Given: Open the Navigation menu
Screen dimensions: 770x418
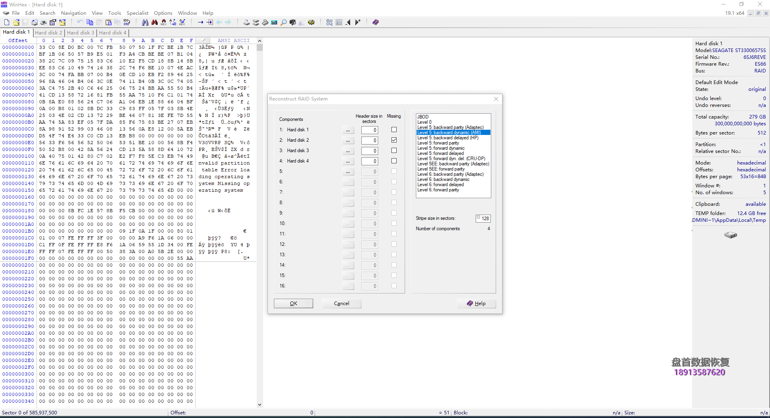Looking at the screenshot, I should pyautogui.click(x=73, y=13).
